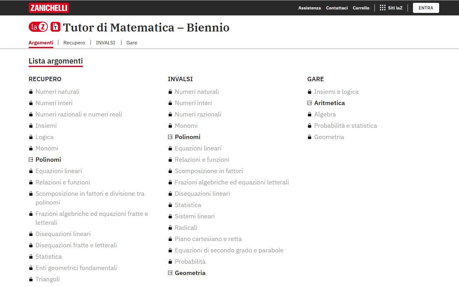
Task: Go to the Contattaci page
Action: (x=337, y=8)
